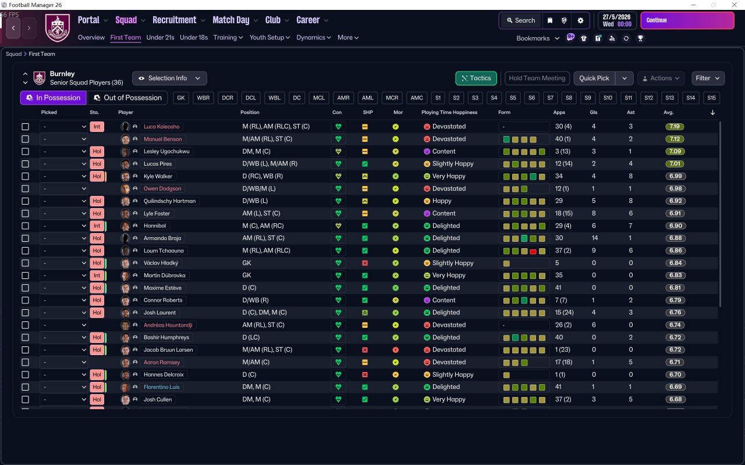Click the contract heart icon for Armando Broja
The image size is (745, 465).
(338, 238)
